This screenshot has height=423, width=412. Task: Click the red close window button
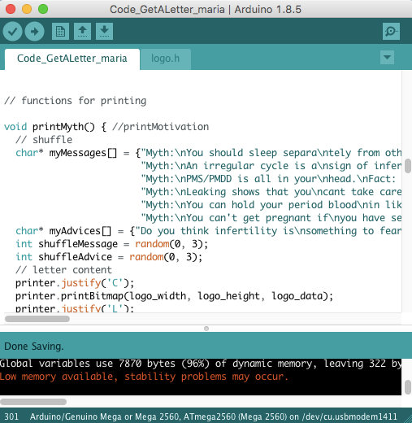click(11, 9)
